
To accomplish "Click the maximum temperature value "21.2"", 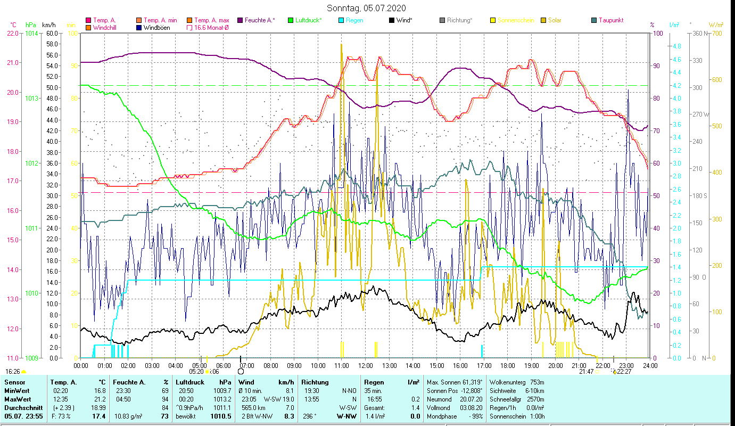I will 100,399.
